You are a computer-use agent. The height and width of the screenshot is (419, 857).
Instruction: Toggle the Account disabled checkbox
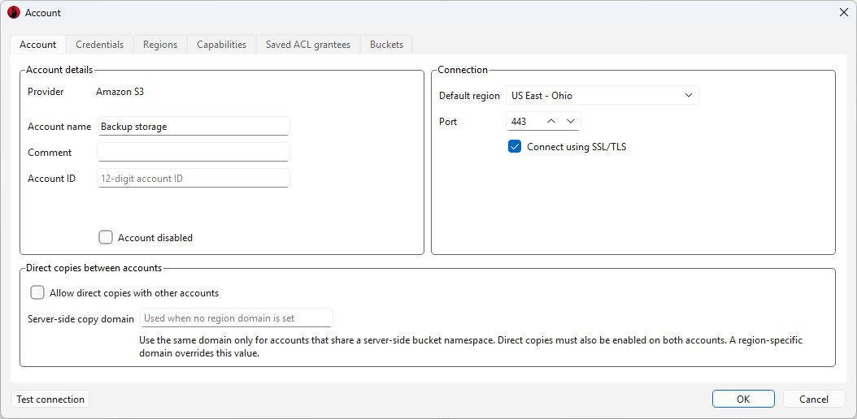tap(106, 237)
